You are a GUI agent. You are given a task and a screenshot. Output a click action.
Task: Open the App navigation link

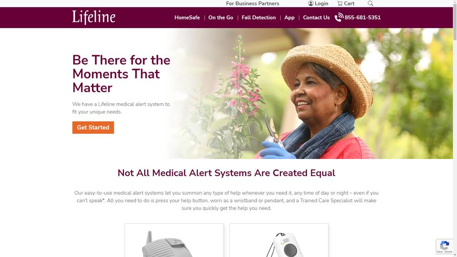[x=289, y=18]
